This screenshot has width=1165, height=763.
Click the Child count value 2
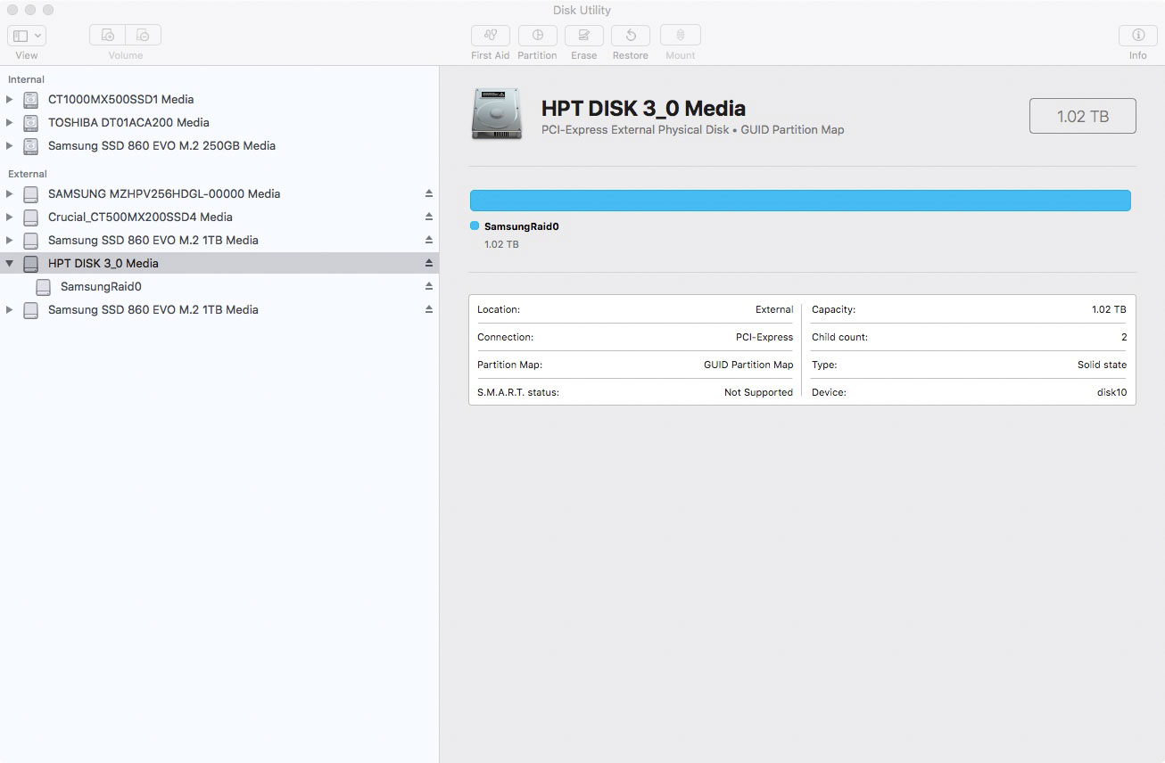coord(1124,337)
